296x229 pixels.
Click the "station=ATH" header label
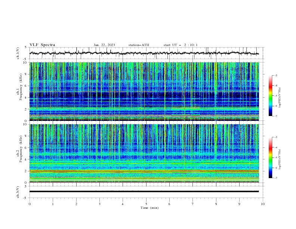(139, 45)
